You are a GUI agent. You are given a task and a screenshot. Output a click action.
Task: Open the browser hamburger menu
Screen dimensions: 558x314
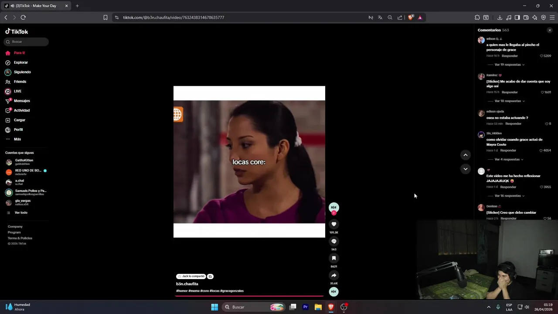[x=552, y=17]
